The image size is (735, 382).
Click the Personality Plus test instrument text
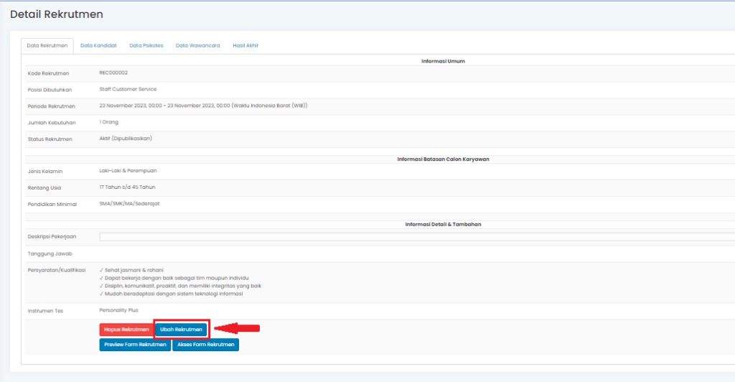(118, 310)
